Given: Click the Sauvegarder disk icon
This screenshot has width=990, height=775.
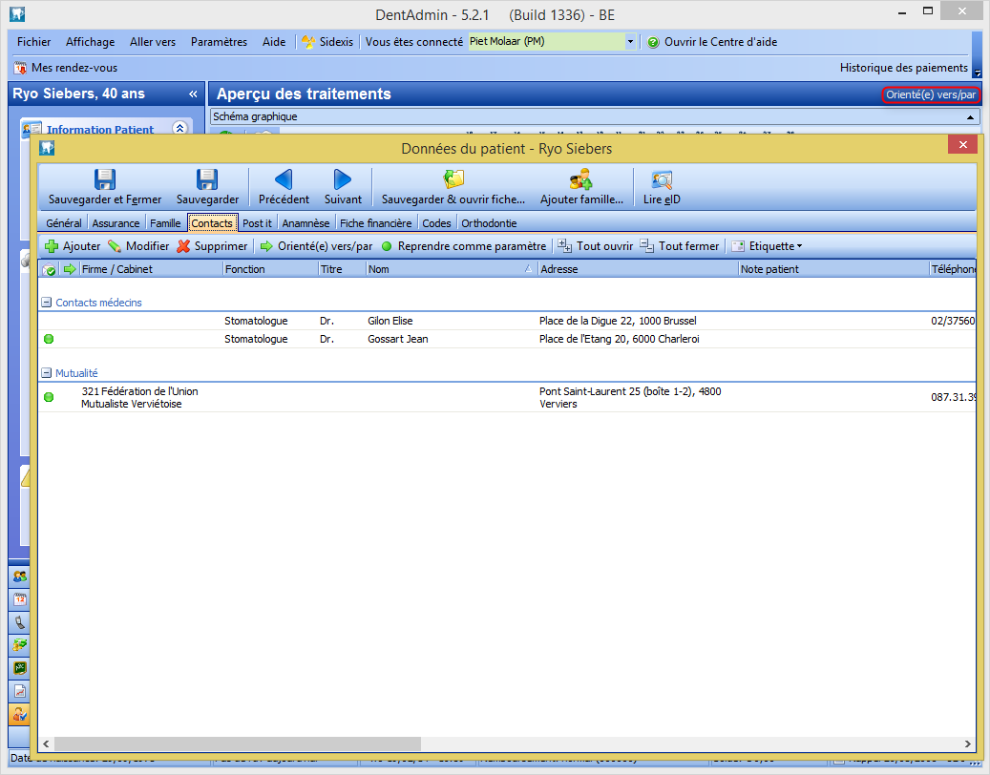Looking at the screenshot, I should tap(207, 179).
